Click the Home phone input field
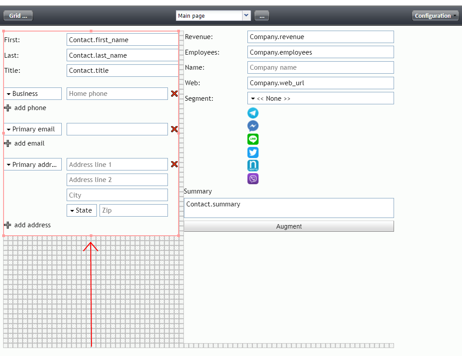The height and width of the screenshot is (356, 462). click(117, 94)
